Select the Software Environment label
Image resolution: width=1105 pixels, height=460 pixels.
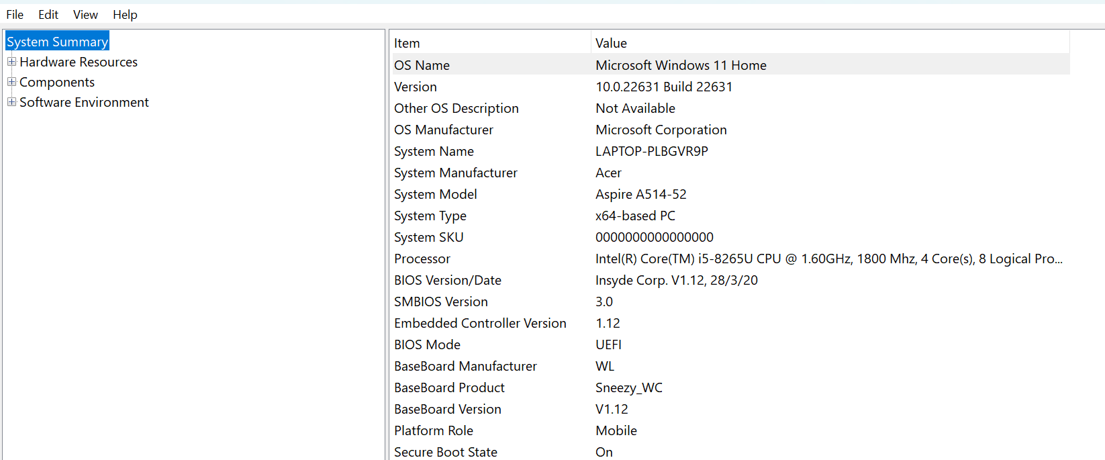(84, 102)
